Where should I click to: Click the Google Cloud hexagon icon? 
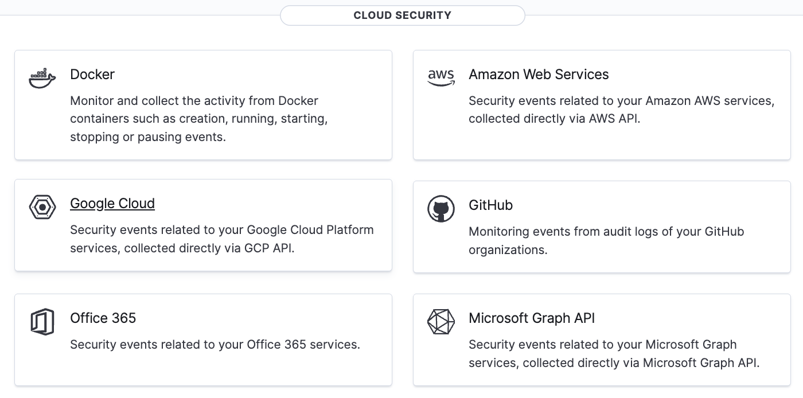tap(42, 208)
